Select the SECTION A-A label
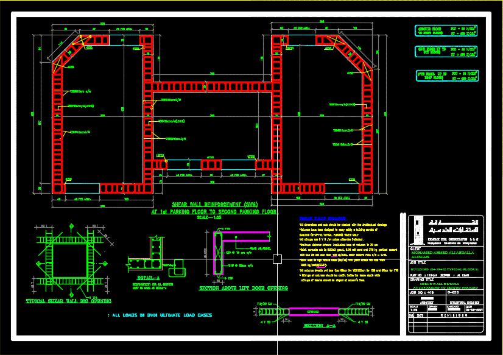The width and height of the screenshot is (503, 355). click(x=319, y=325)
